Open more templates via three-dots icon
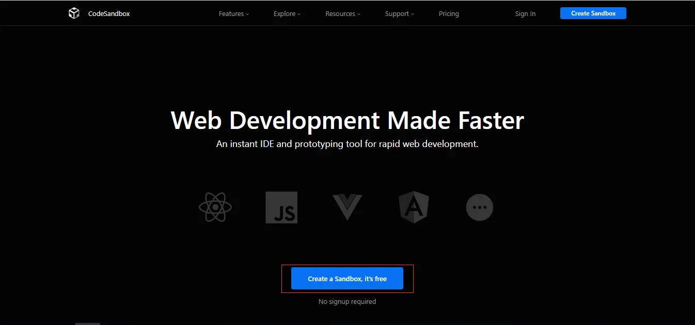The width and height of the screenshot is (695, 325). (x=480, y=207)
